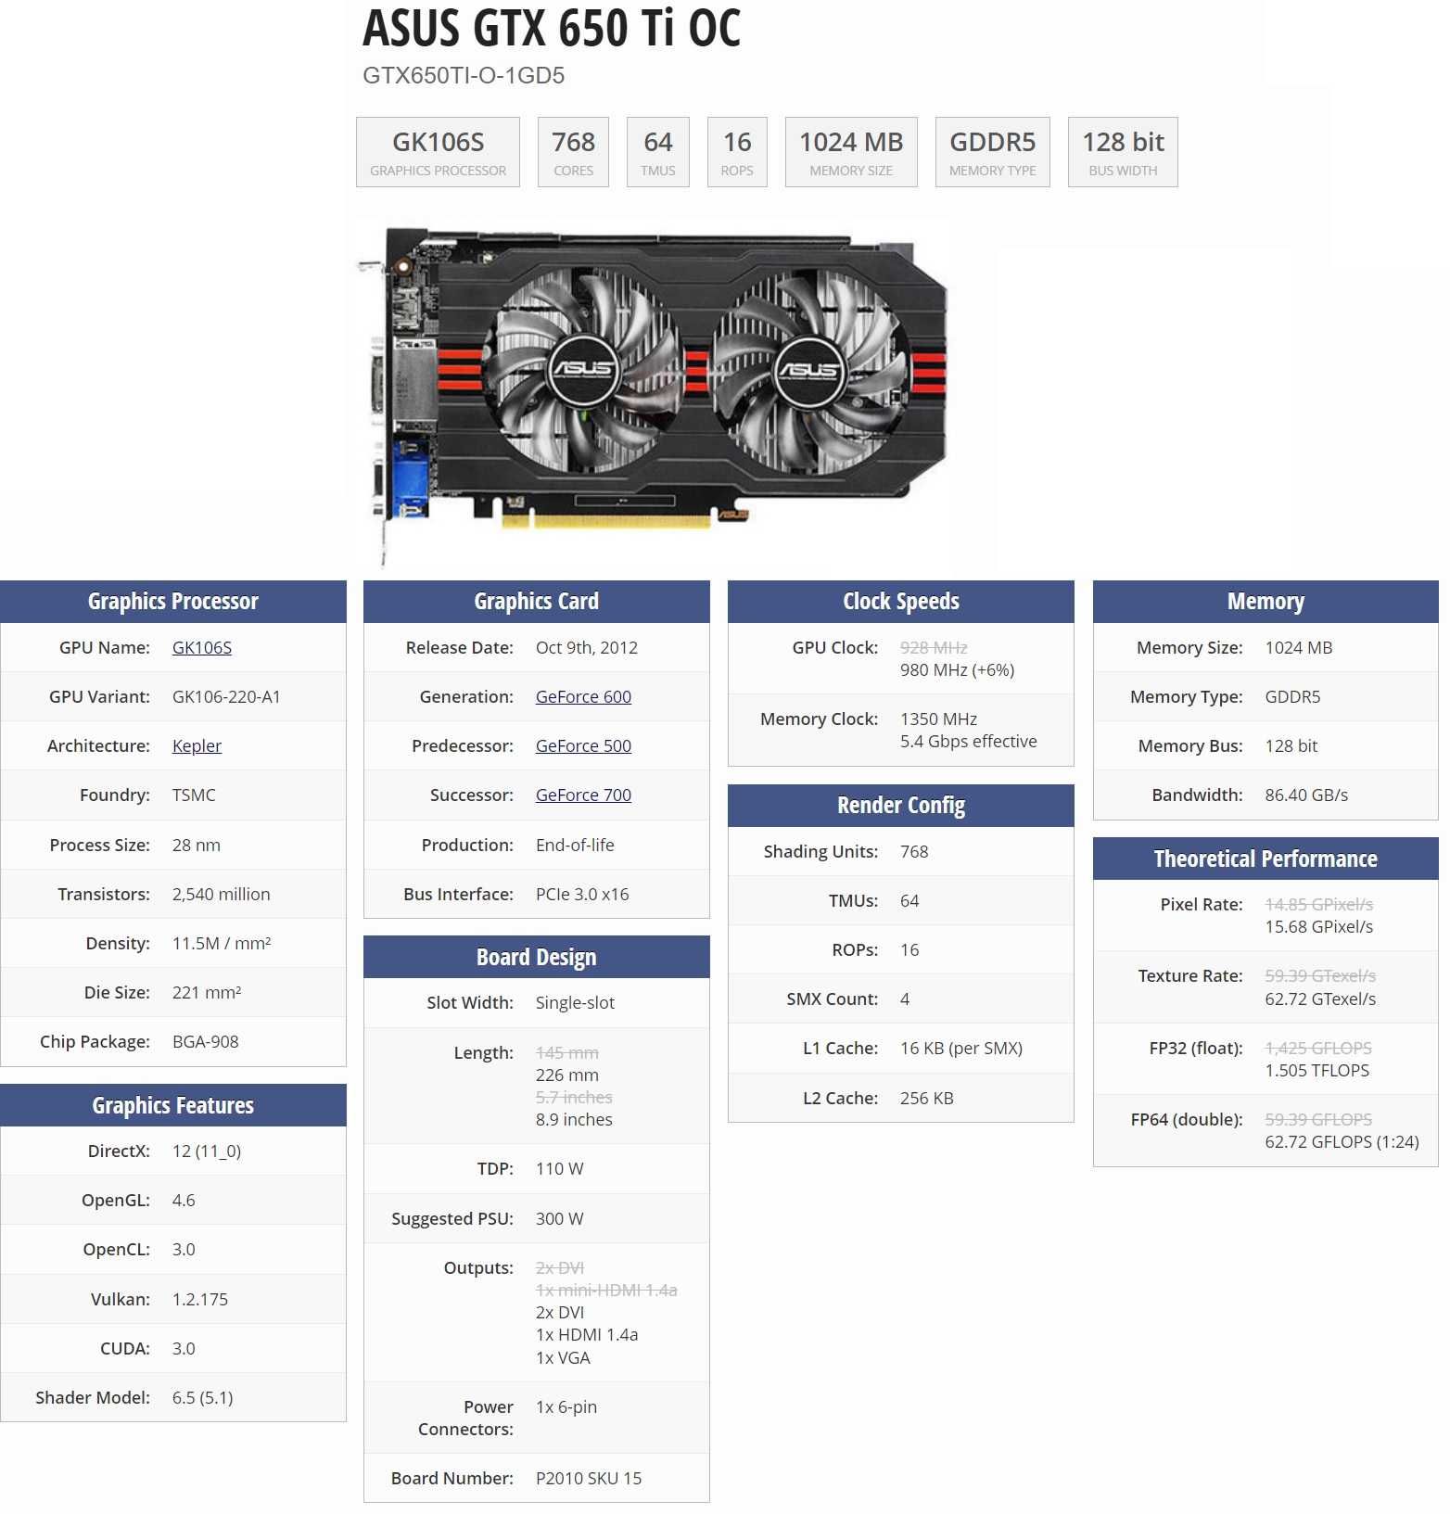Viewport: 1450px width, 1514px height.
Task: Click the 86.40 GB/s bandwidth value
Action: [x=1306, y=795]
